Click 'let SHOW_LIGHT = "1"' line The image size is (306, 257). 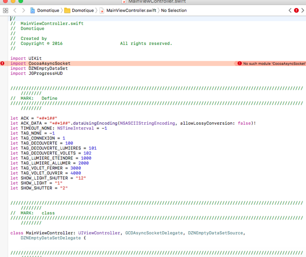[x=36, y=183]
